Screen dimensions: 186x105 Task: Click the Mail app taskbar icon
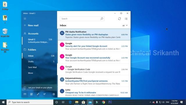(x=90, y=102)
